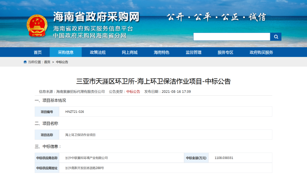Click the search input field
The height and width of the screenshot is (175, 307).
231,37
